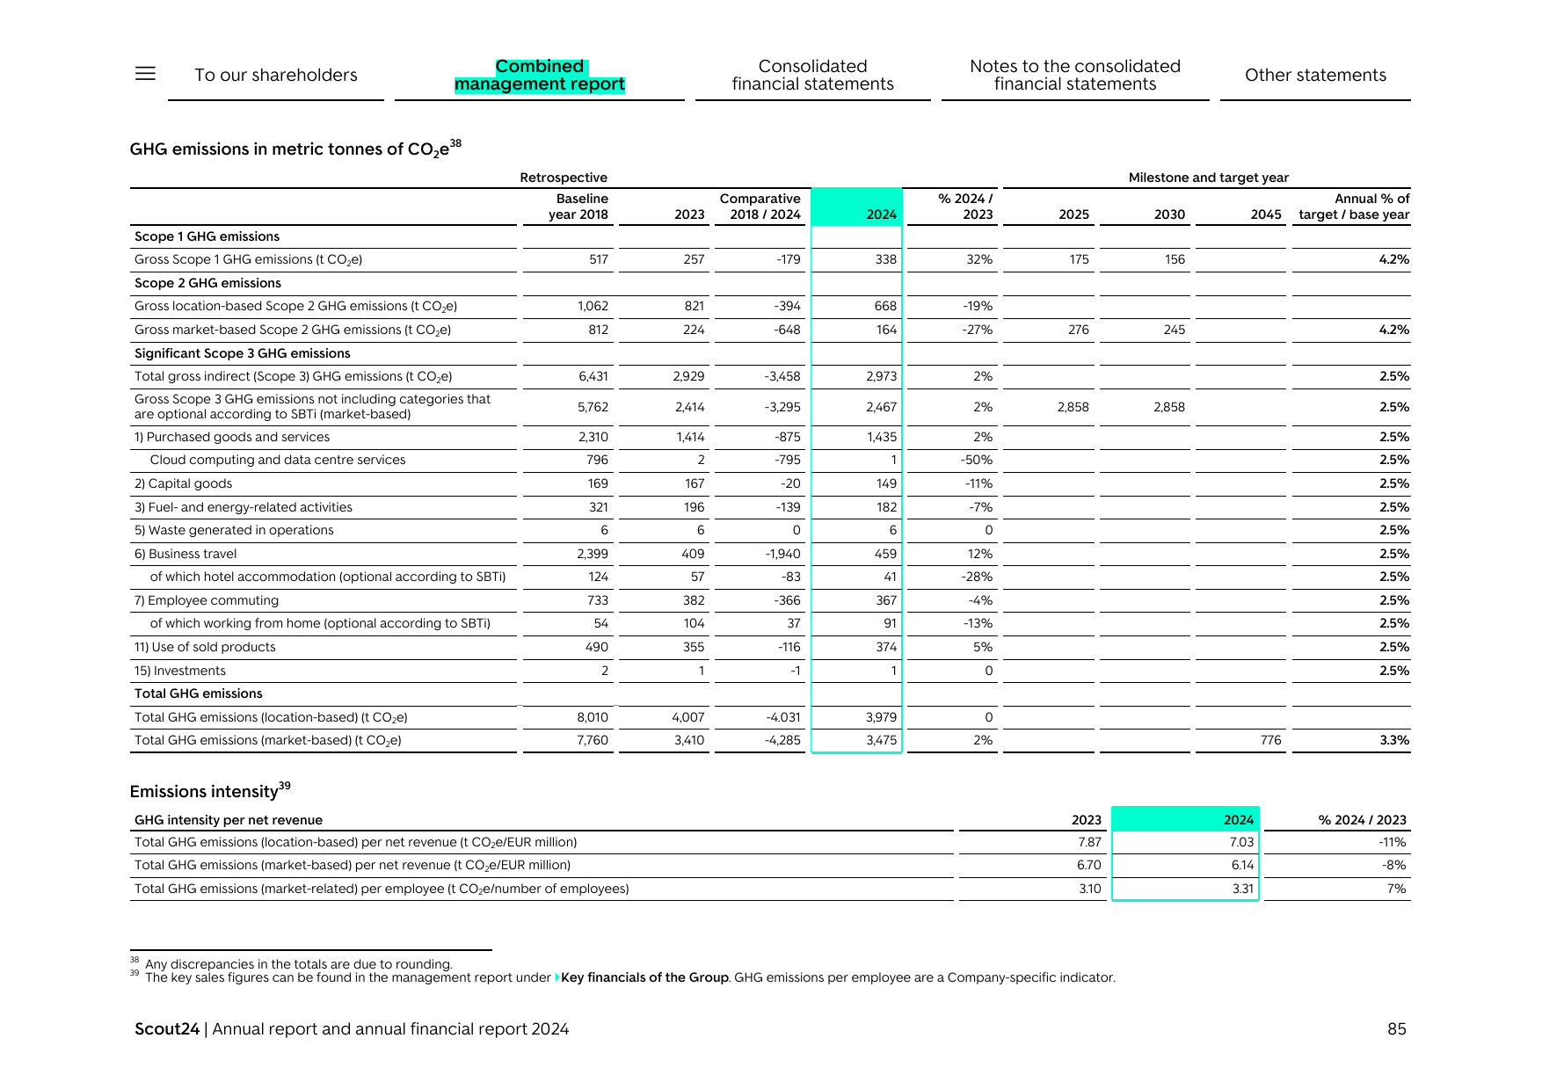This screenshot has height=1089, width=1542.
Task: Select the 7.03 intensity value for 2024
Action: [x=1241, y=842]
